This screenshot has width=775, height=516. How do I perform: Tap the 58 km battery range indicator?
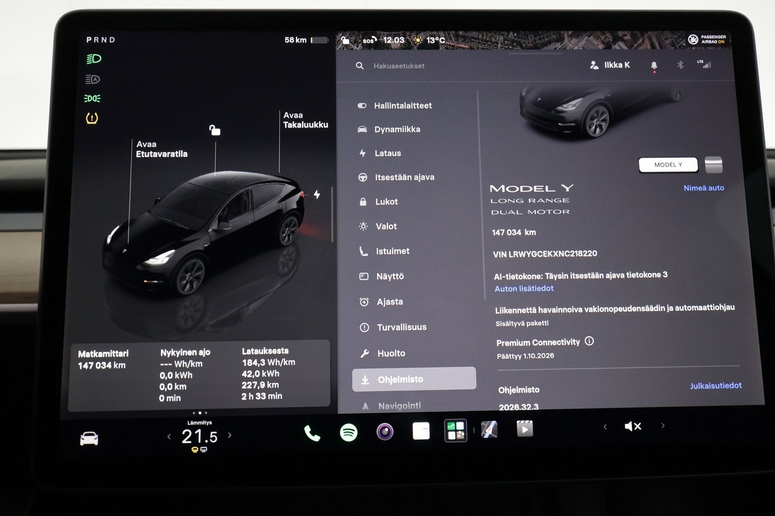306,40
